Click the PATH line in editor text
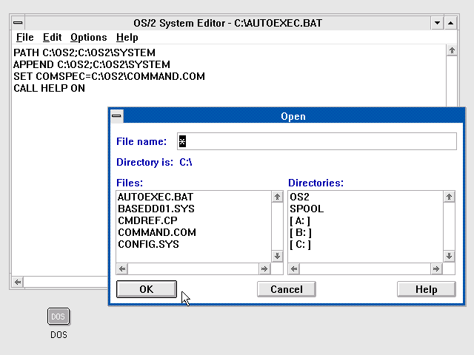The image size is (474, 355). [84, 53]
